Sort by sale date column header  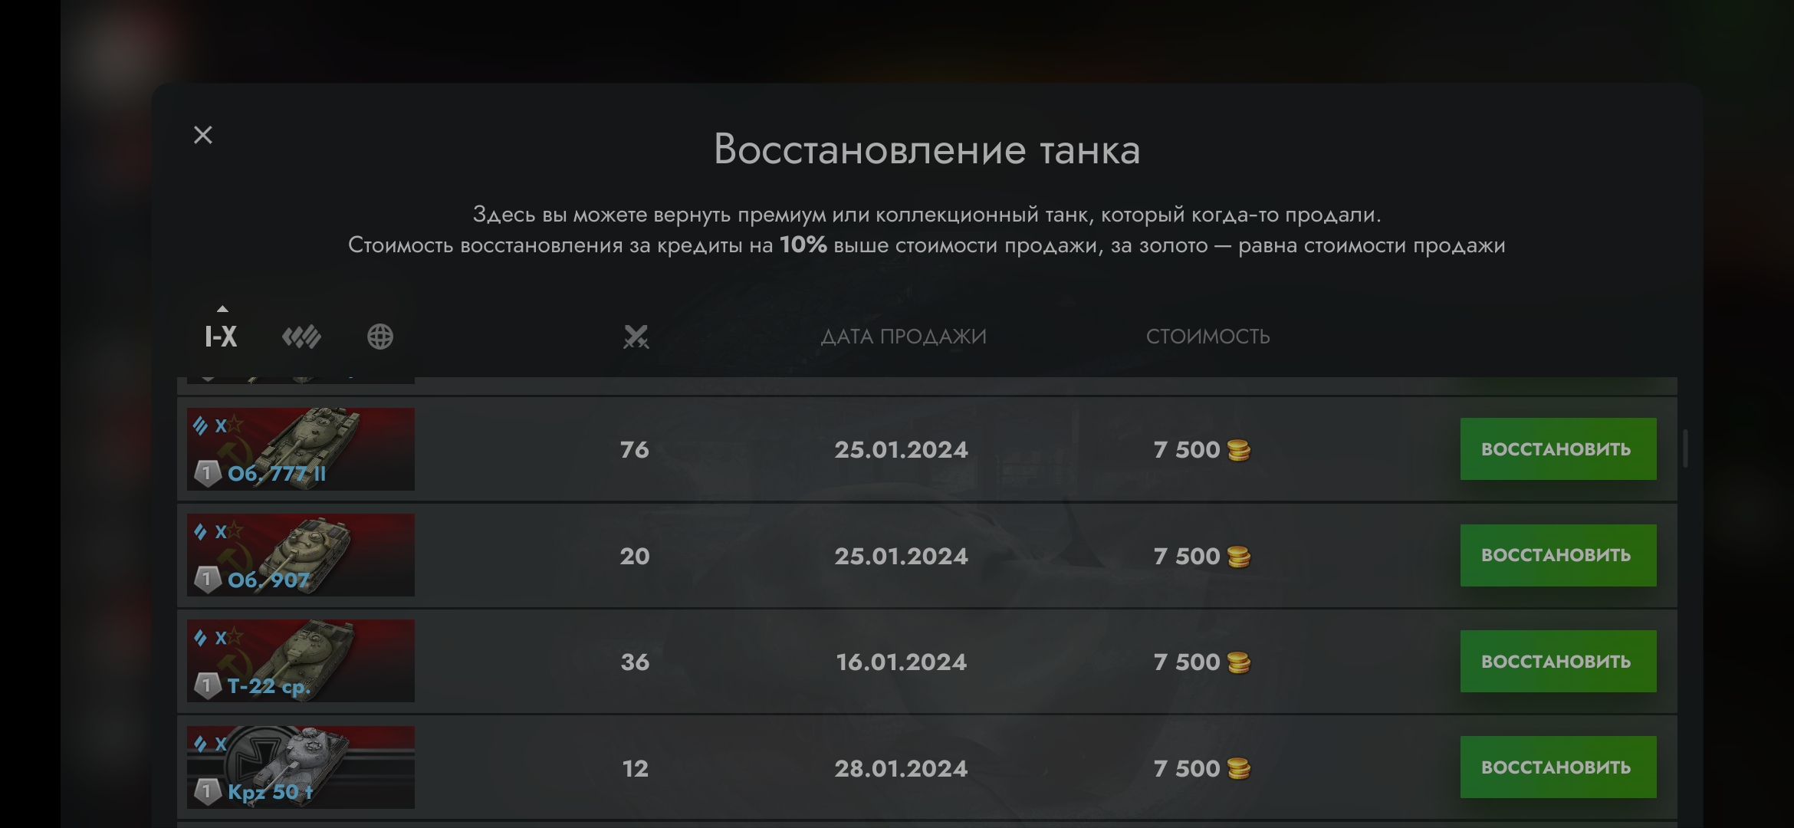tap(903, 337)
